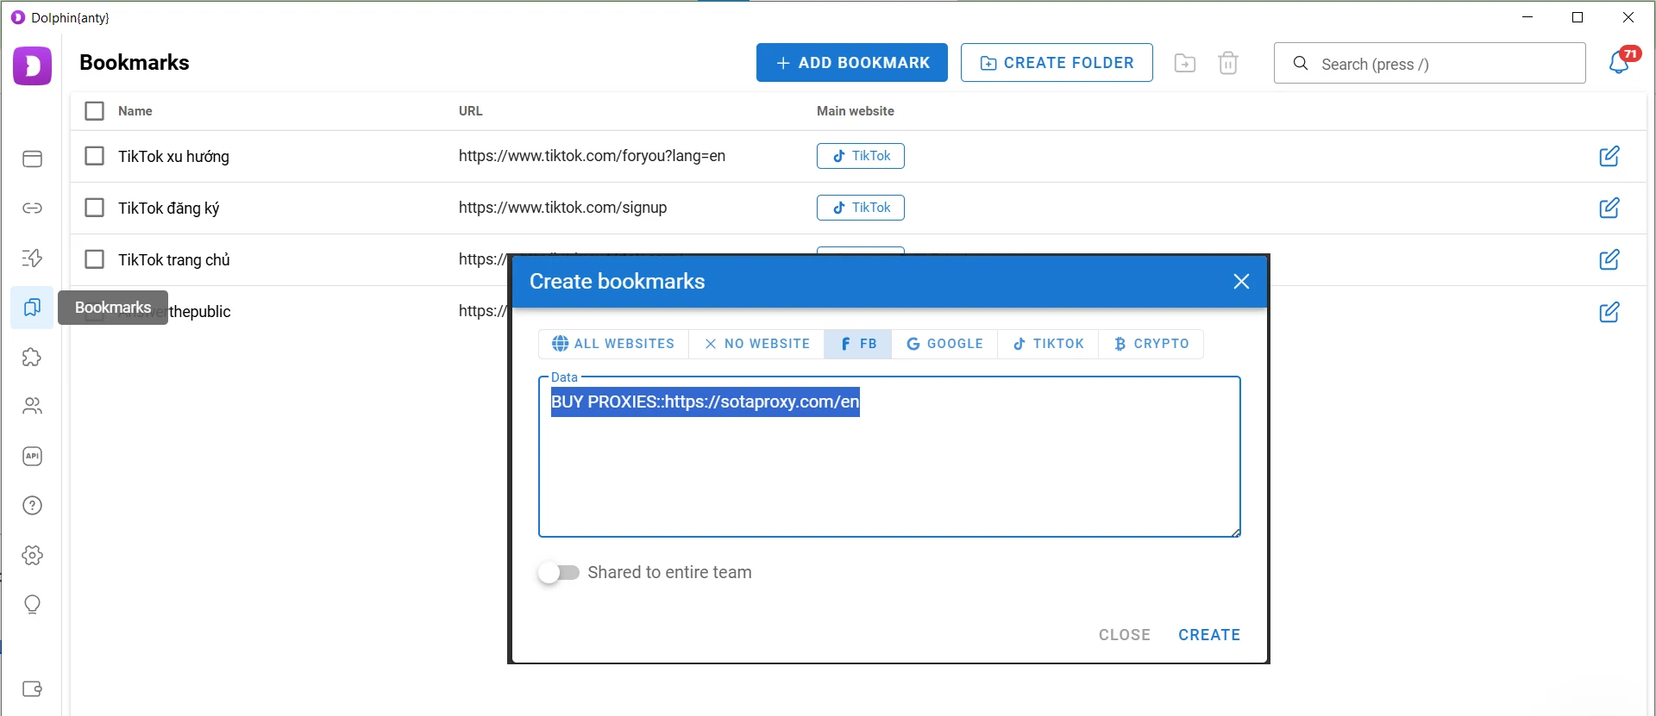Open the API sidebar icon
The width and height of the screenshot is (1656, 716).
(32, 456)
